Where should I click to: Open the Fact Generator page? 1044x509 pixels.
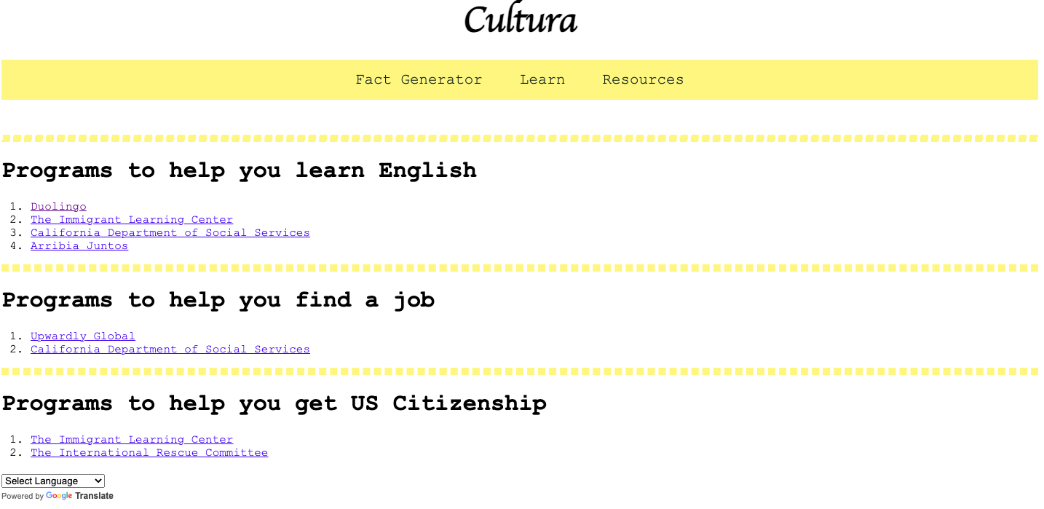pyautogui.click(x=419, y=79)
